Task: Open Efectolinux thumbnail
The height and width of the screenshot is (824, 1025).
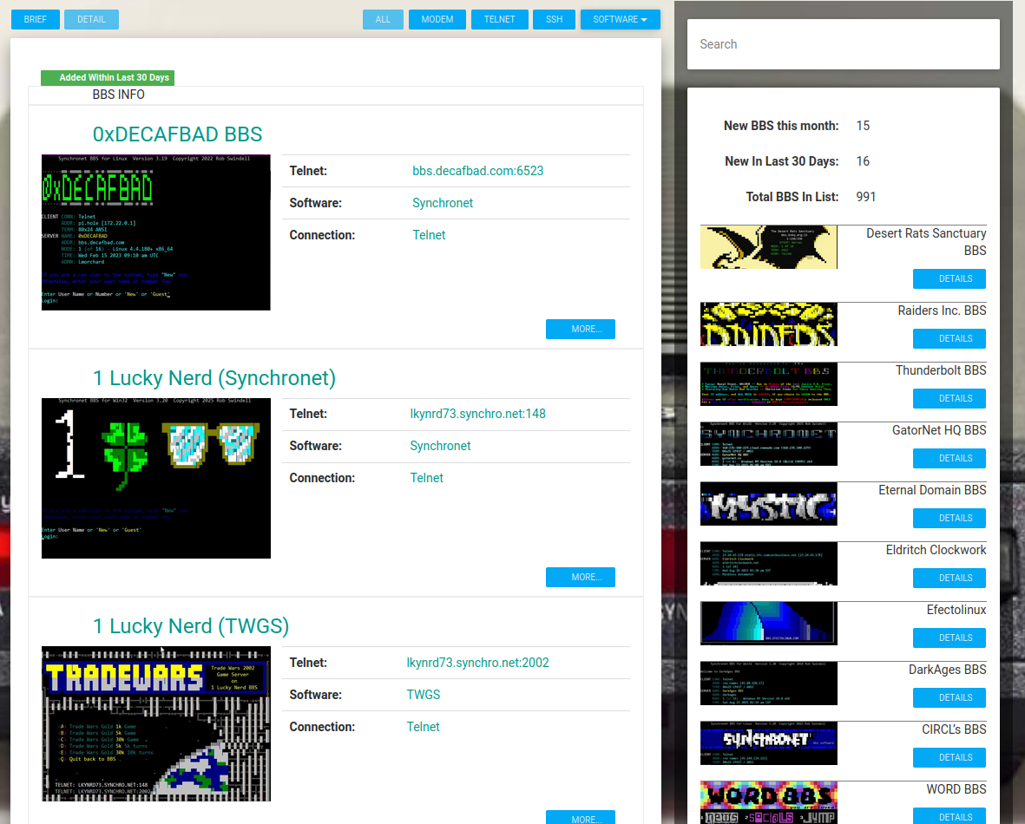Action: click(x=769, y=624)
